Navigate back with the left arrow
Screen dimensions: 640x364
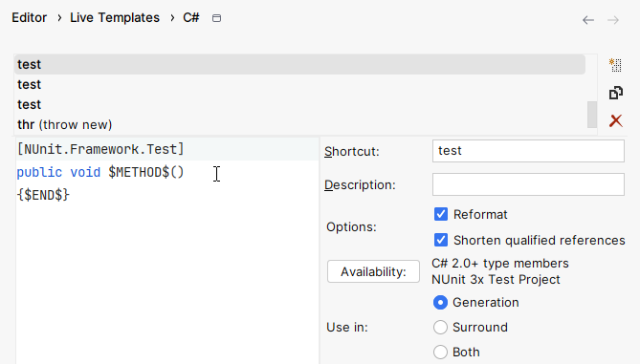(x=588, y=20)
